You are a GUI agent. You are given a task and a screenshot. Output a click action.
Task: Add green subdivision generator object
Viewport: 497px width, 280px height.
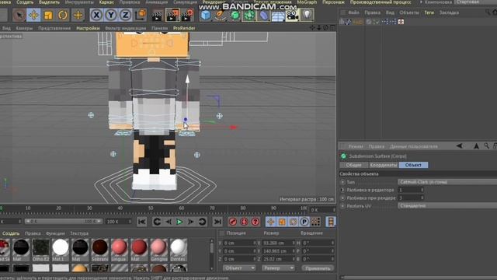click(235, 15)
